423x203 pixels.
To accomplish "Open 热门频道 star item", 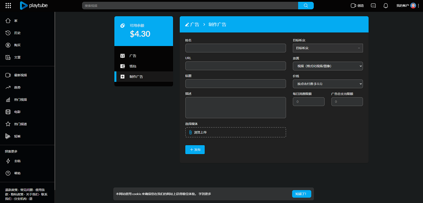I will point(20,124).
